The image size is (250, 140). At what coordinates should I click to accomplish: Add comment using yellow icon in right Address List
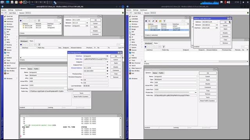160,21
